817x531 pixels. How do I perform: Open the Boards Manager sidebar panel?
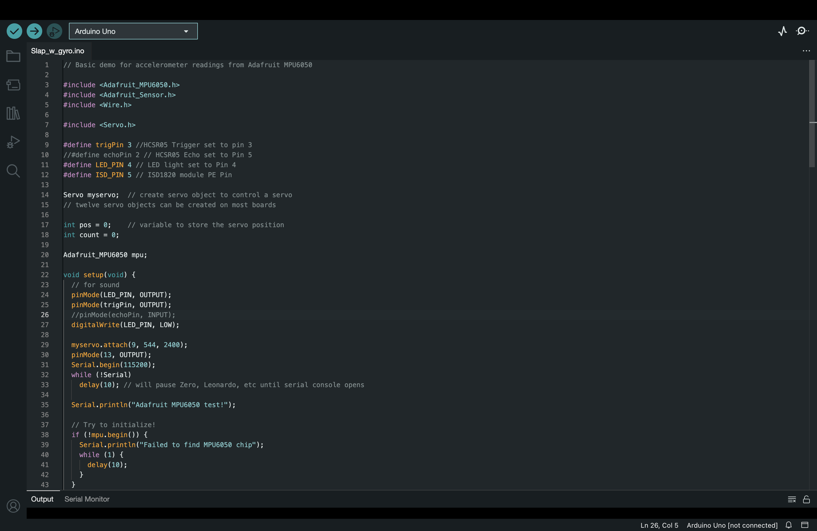pyautogui.click(x=13, y=85)
